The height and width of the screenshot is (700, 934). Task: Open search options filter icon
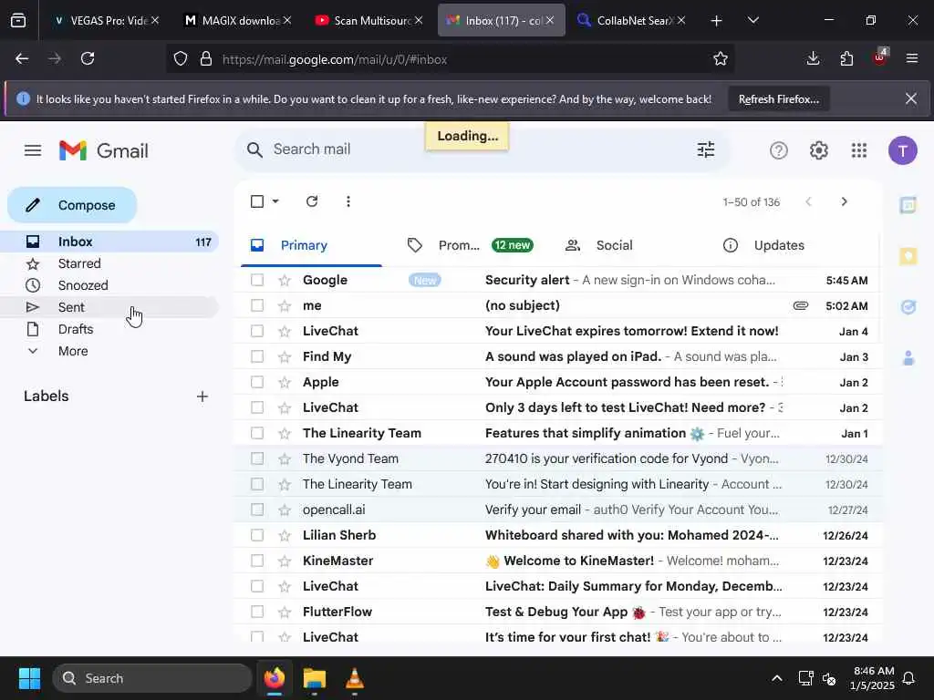click(706, 149)
